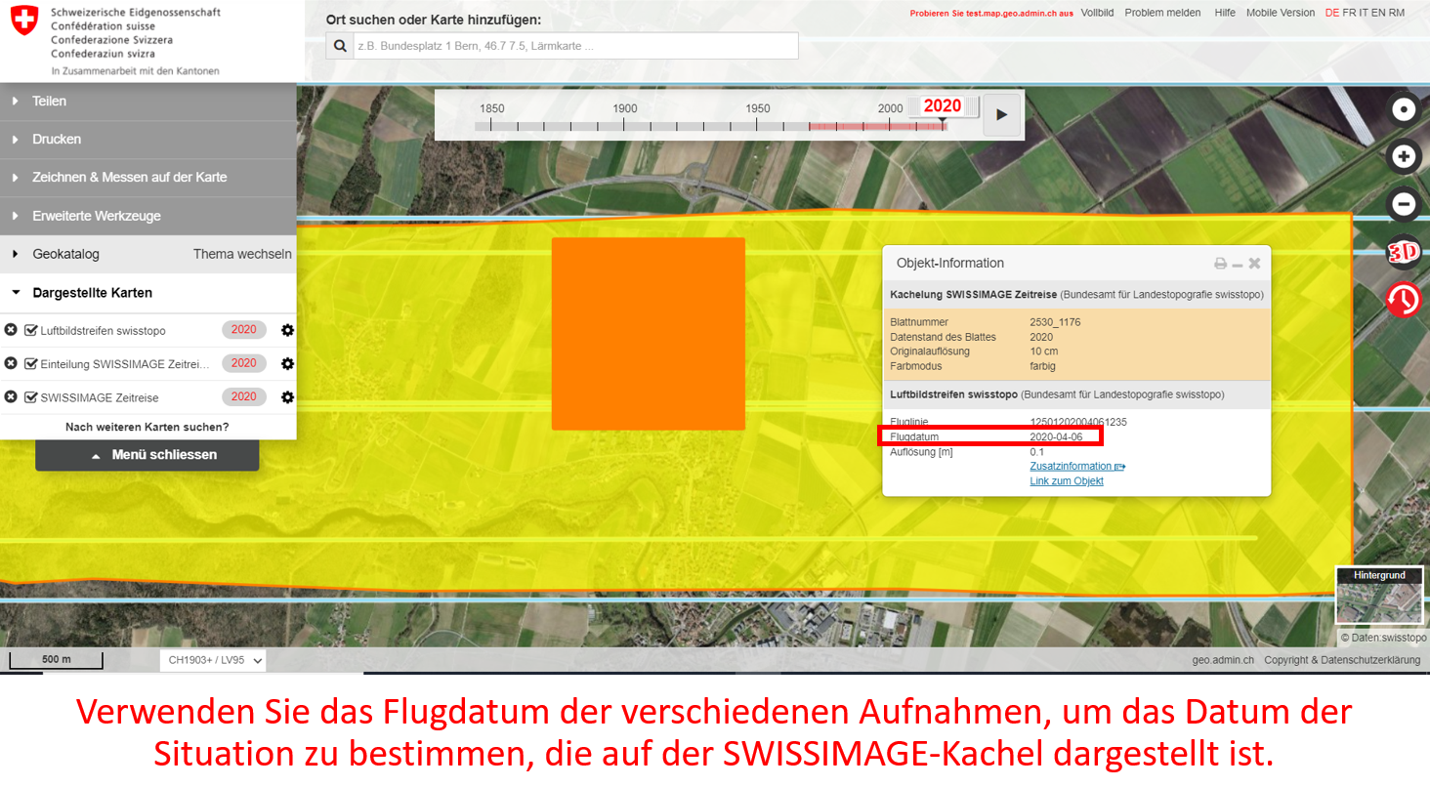1430x787 pixels.
Task: Print the Objekt-Information popup
Action: coord(1220,264)
